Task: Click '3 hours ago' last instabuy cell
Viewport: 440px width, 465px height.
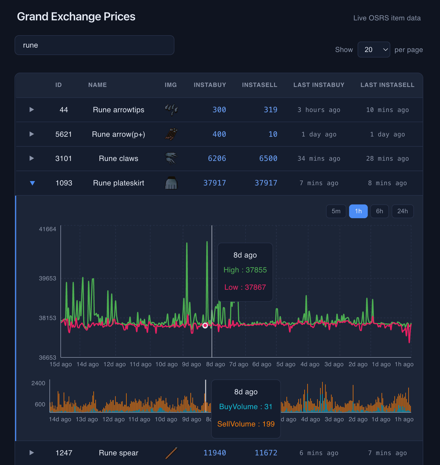Action: [x=319, y=110]
